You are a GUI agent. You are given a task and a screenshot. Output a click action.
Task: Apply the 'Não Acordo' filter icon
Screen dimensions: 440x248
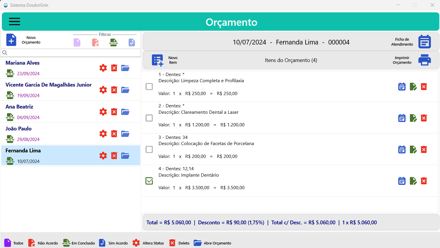(95, 42)
